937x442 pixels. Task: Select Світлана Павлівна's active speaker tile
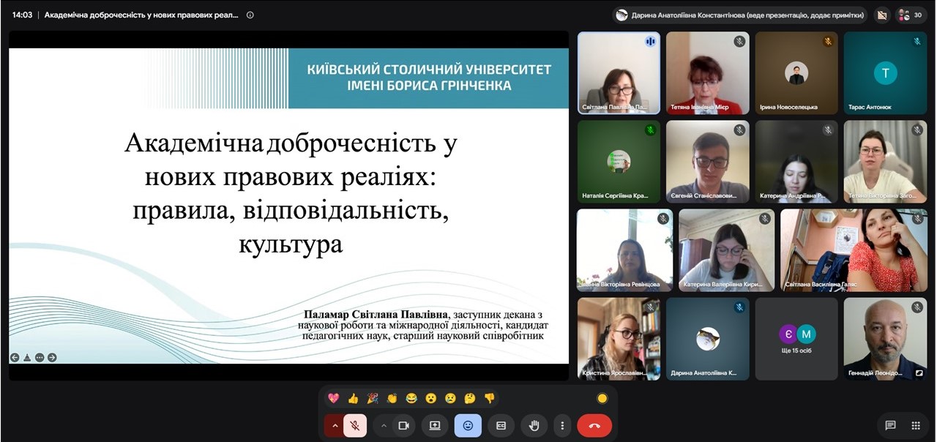(619, 73)
